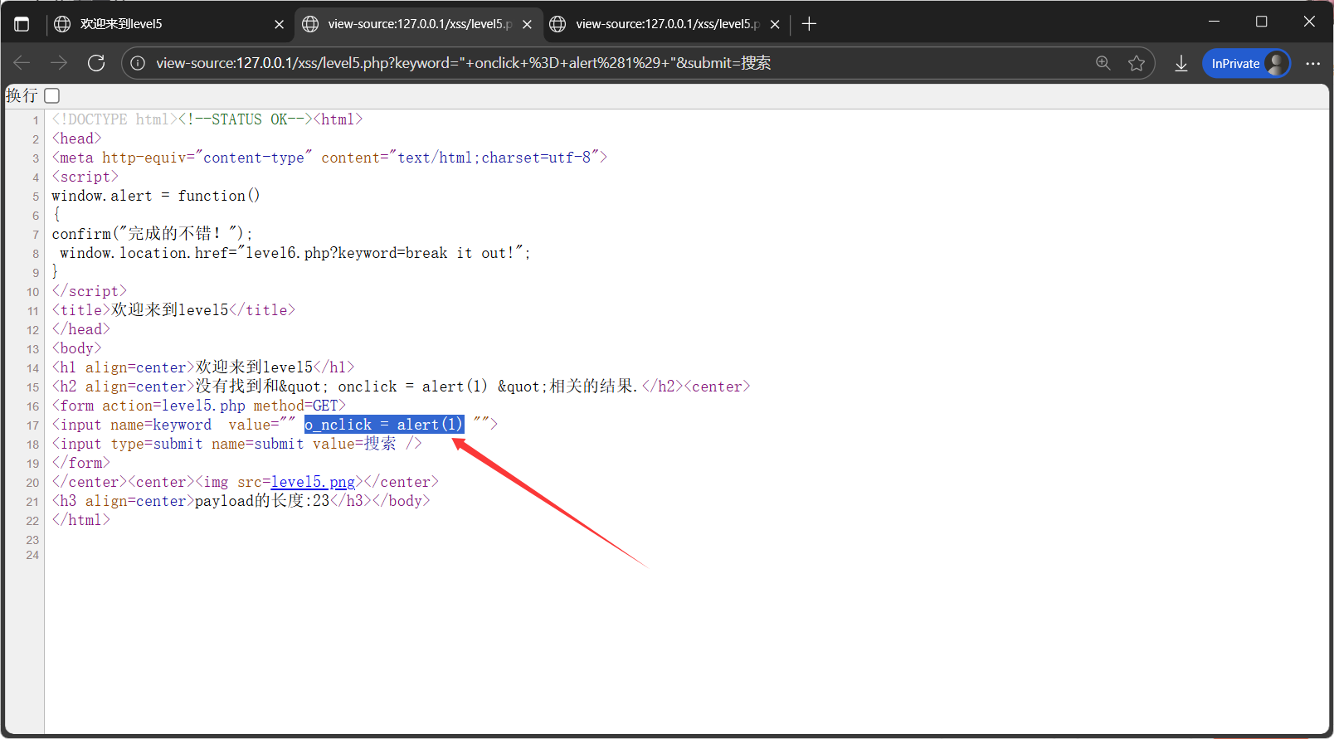Image resolution: width=1334 pixels, height=739 pixels.
Task: Open the zoom magnifier icon in address bar
Action: [1103, 63]
